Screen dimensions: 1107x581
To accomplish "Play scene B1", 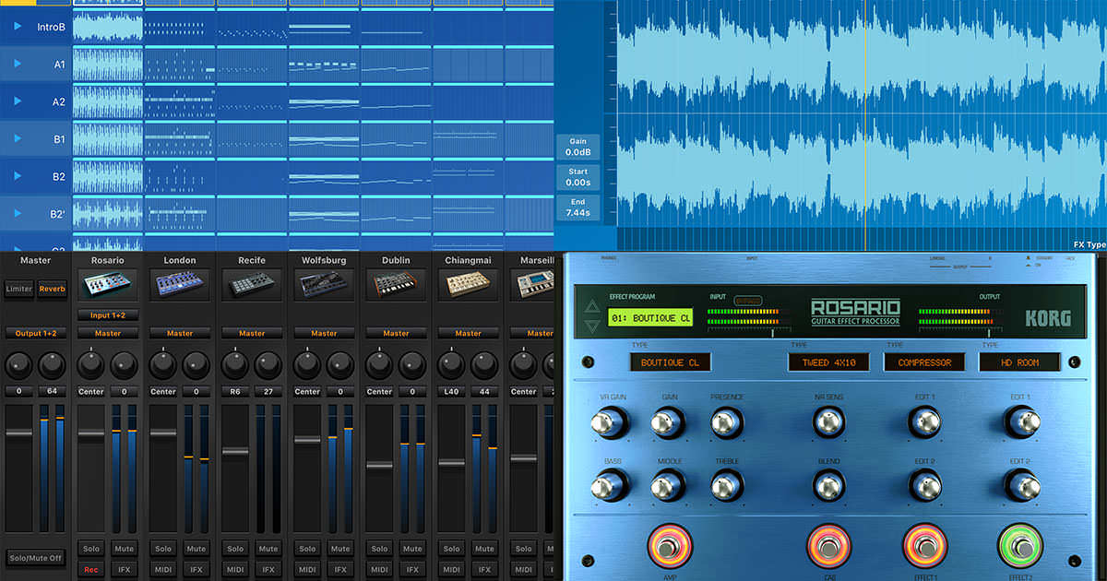I will [18, 138].
